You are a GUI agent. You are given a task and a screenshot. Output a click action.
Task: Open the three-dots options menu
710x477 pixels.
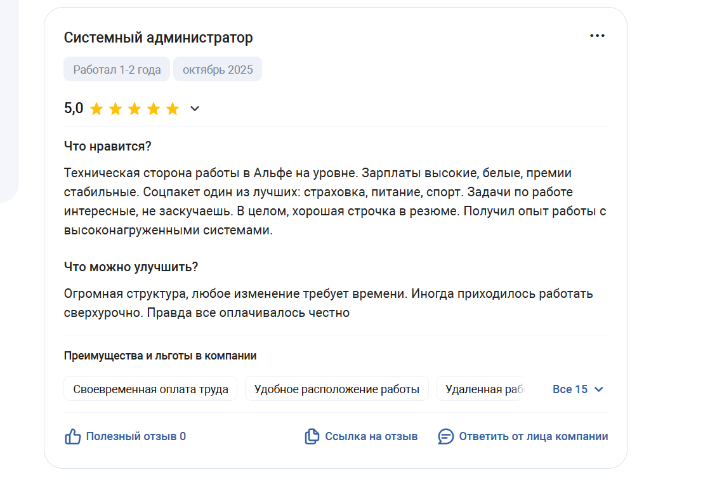tap(597, 36)
